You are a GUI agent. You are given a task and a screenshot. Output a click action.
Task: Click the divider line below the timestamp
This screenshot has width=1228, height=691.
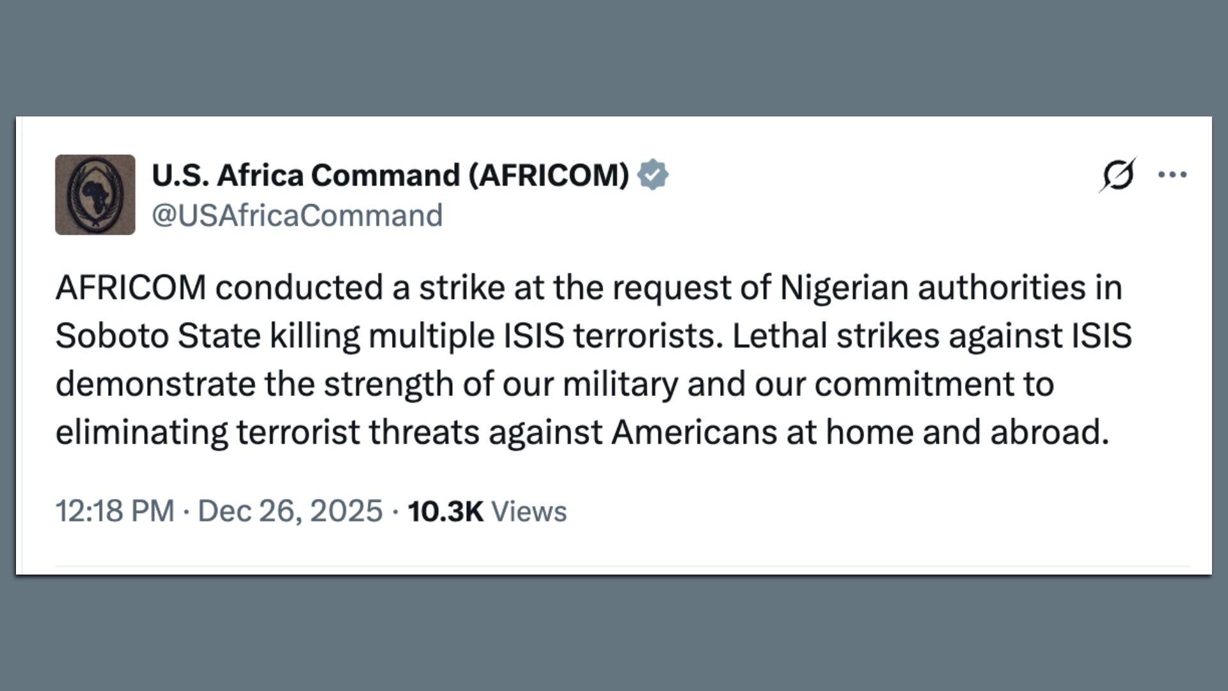(x=622, y=566)
